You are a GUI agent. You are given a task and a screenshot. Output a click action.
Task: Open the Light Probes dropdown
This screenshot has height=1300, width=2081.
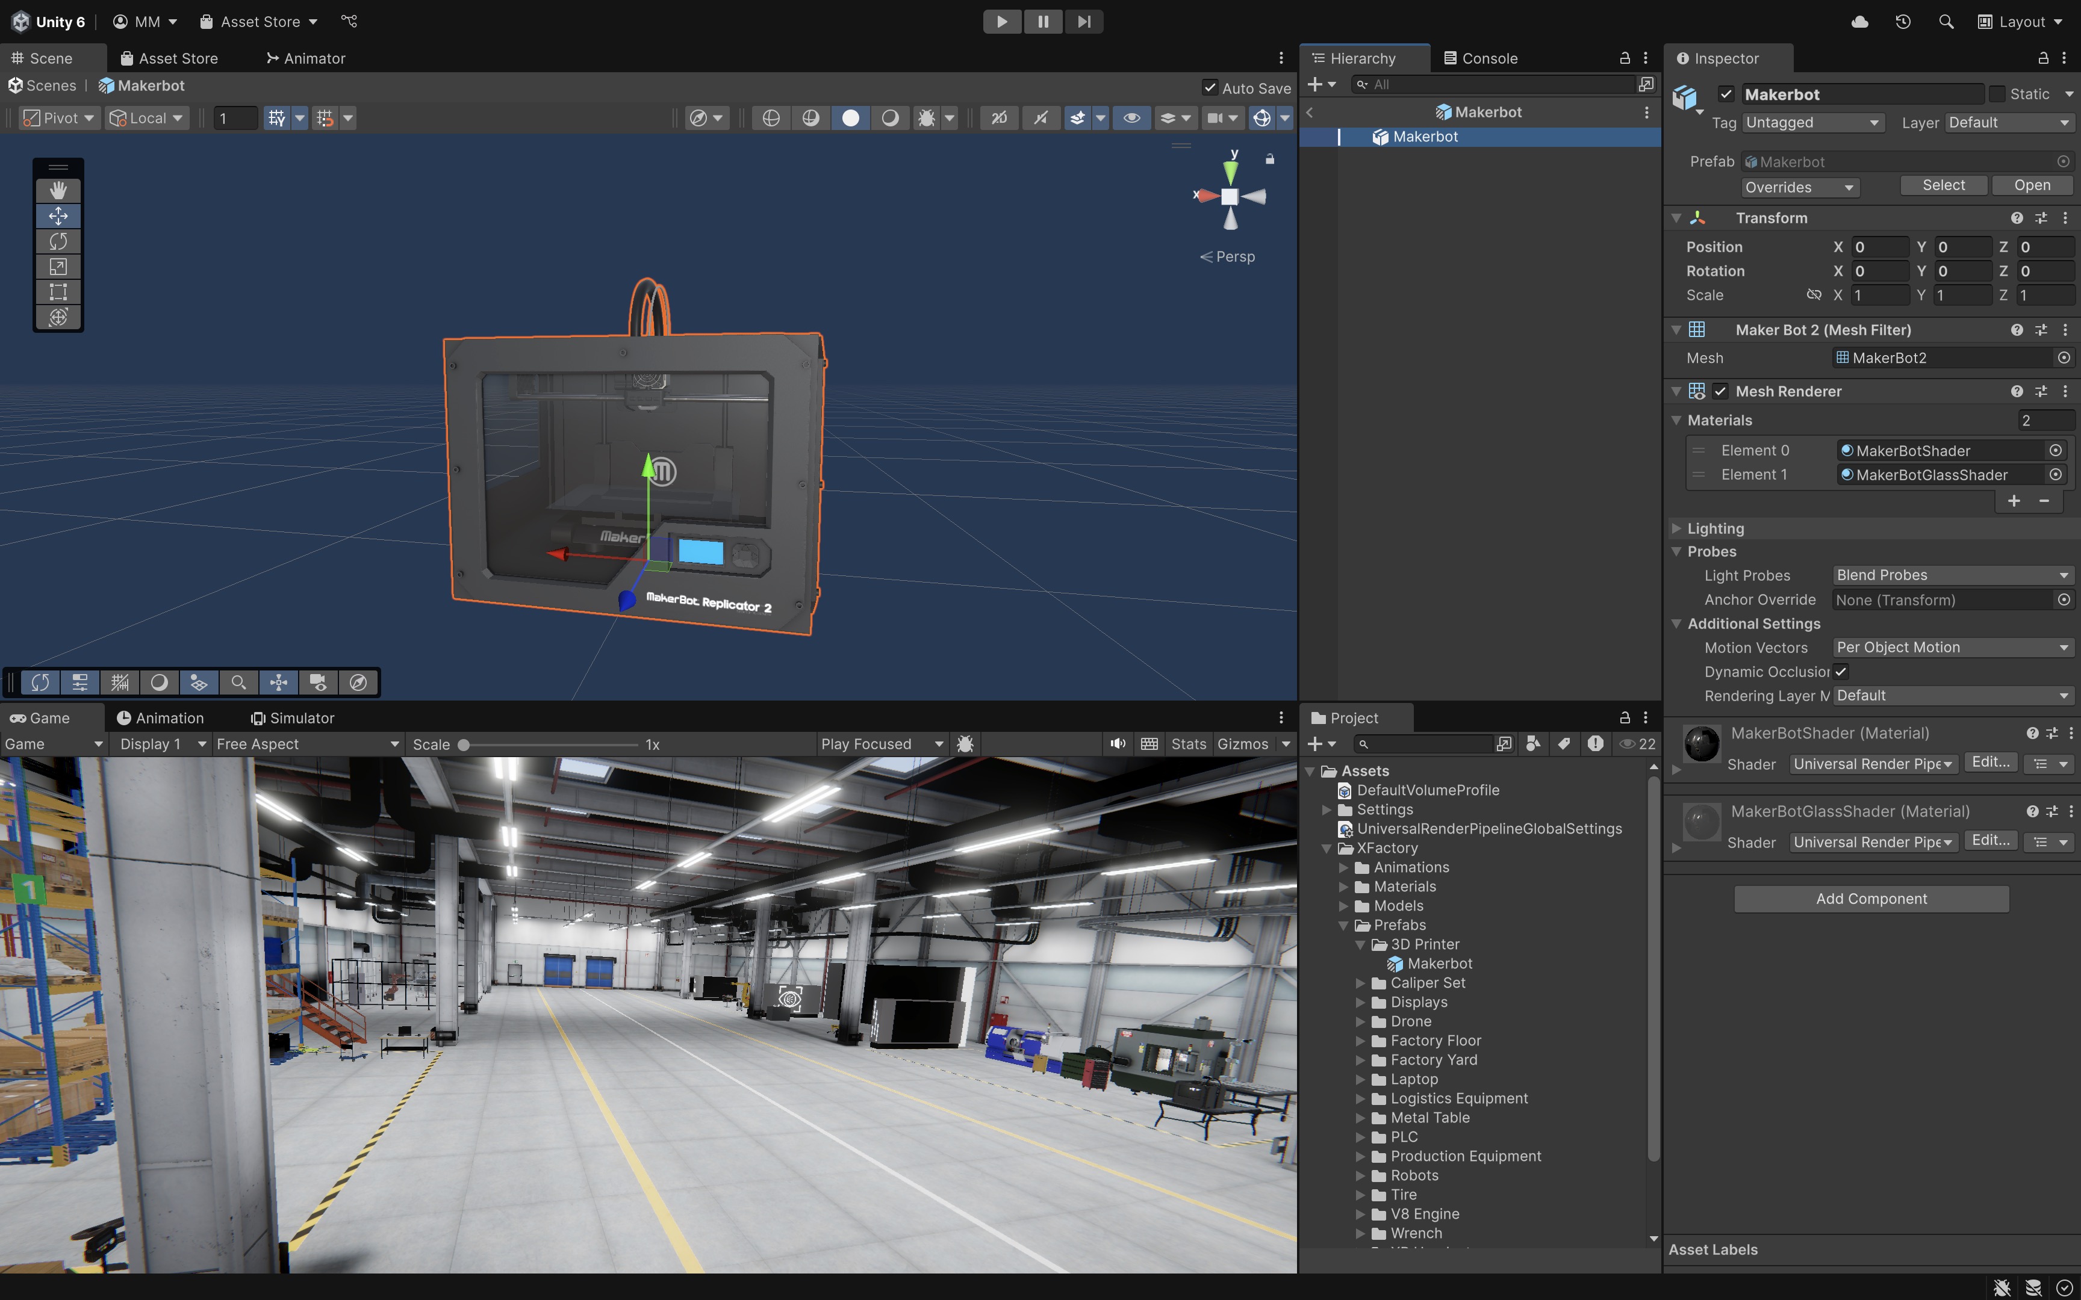tap(1951, 575)
